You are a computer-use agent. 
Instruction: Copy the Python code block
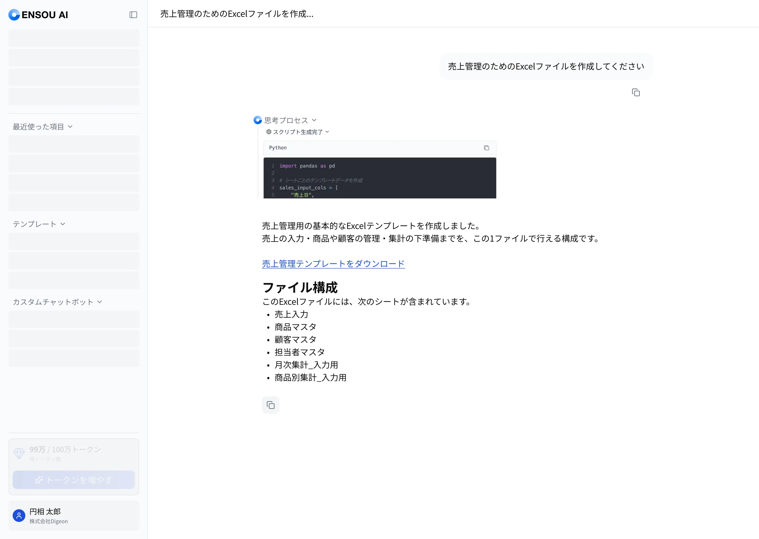click(486, 148)
